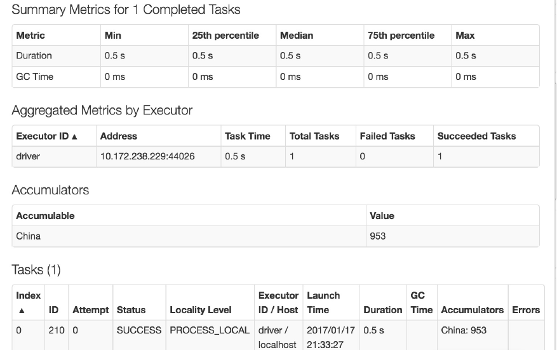Image resolution: width=557 pixels, height=350 pixels.
Task: Click the China accumulable row
Action: pos(29,236)
